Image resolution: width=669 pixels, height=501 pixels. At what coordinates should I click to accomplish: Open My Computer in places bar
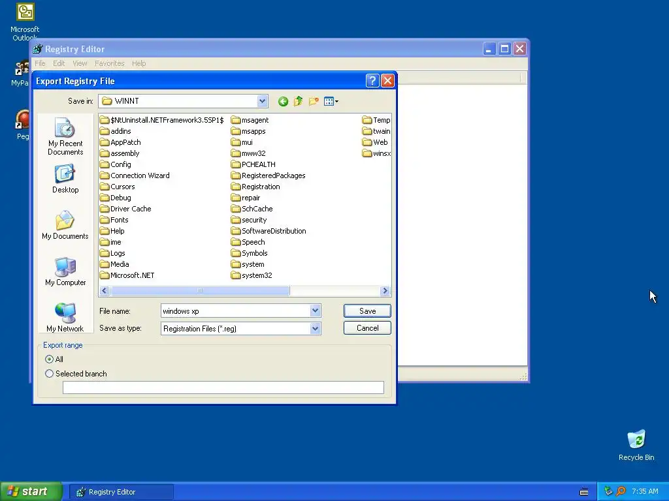click(x=65, y=272)
